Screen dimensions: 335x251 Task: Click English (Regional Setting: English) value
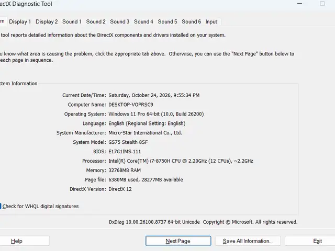[147, 123]
